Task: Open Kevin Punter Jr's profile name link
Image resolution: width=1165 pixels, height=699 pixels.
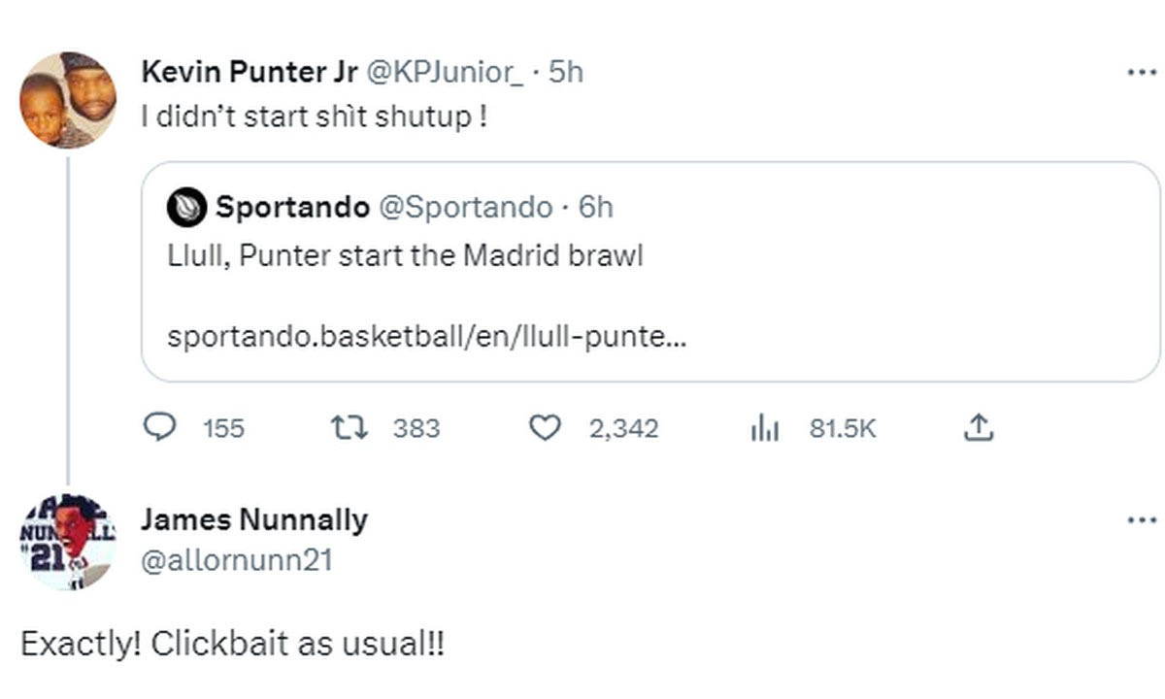Action: pos(249,72)
